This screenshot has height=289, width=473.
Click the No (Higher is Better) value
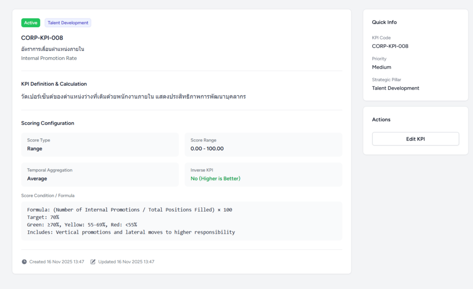[x=215, y=178]
